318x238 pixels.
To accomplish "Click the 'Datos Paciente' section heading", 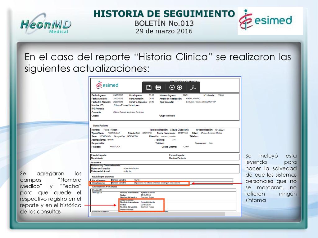I will [x=101, y=126].
